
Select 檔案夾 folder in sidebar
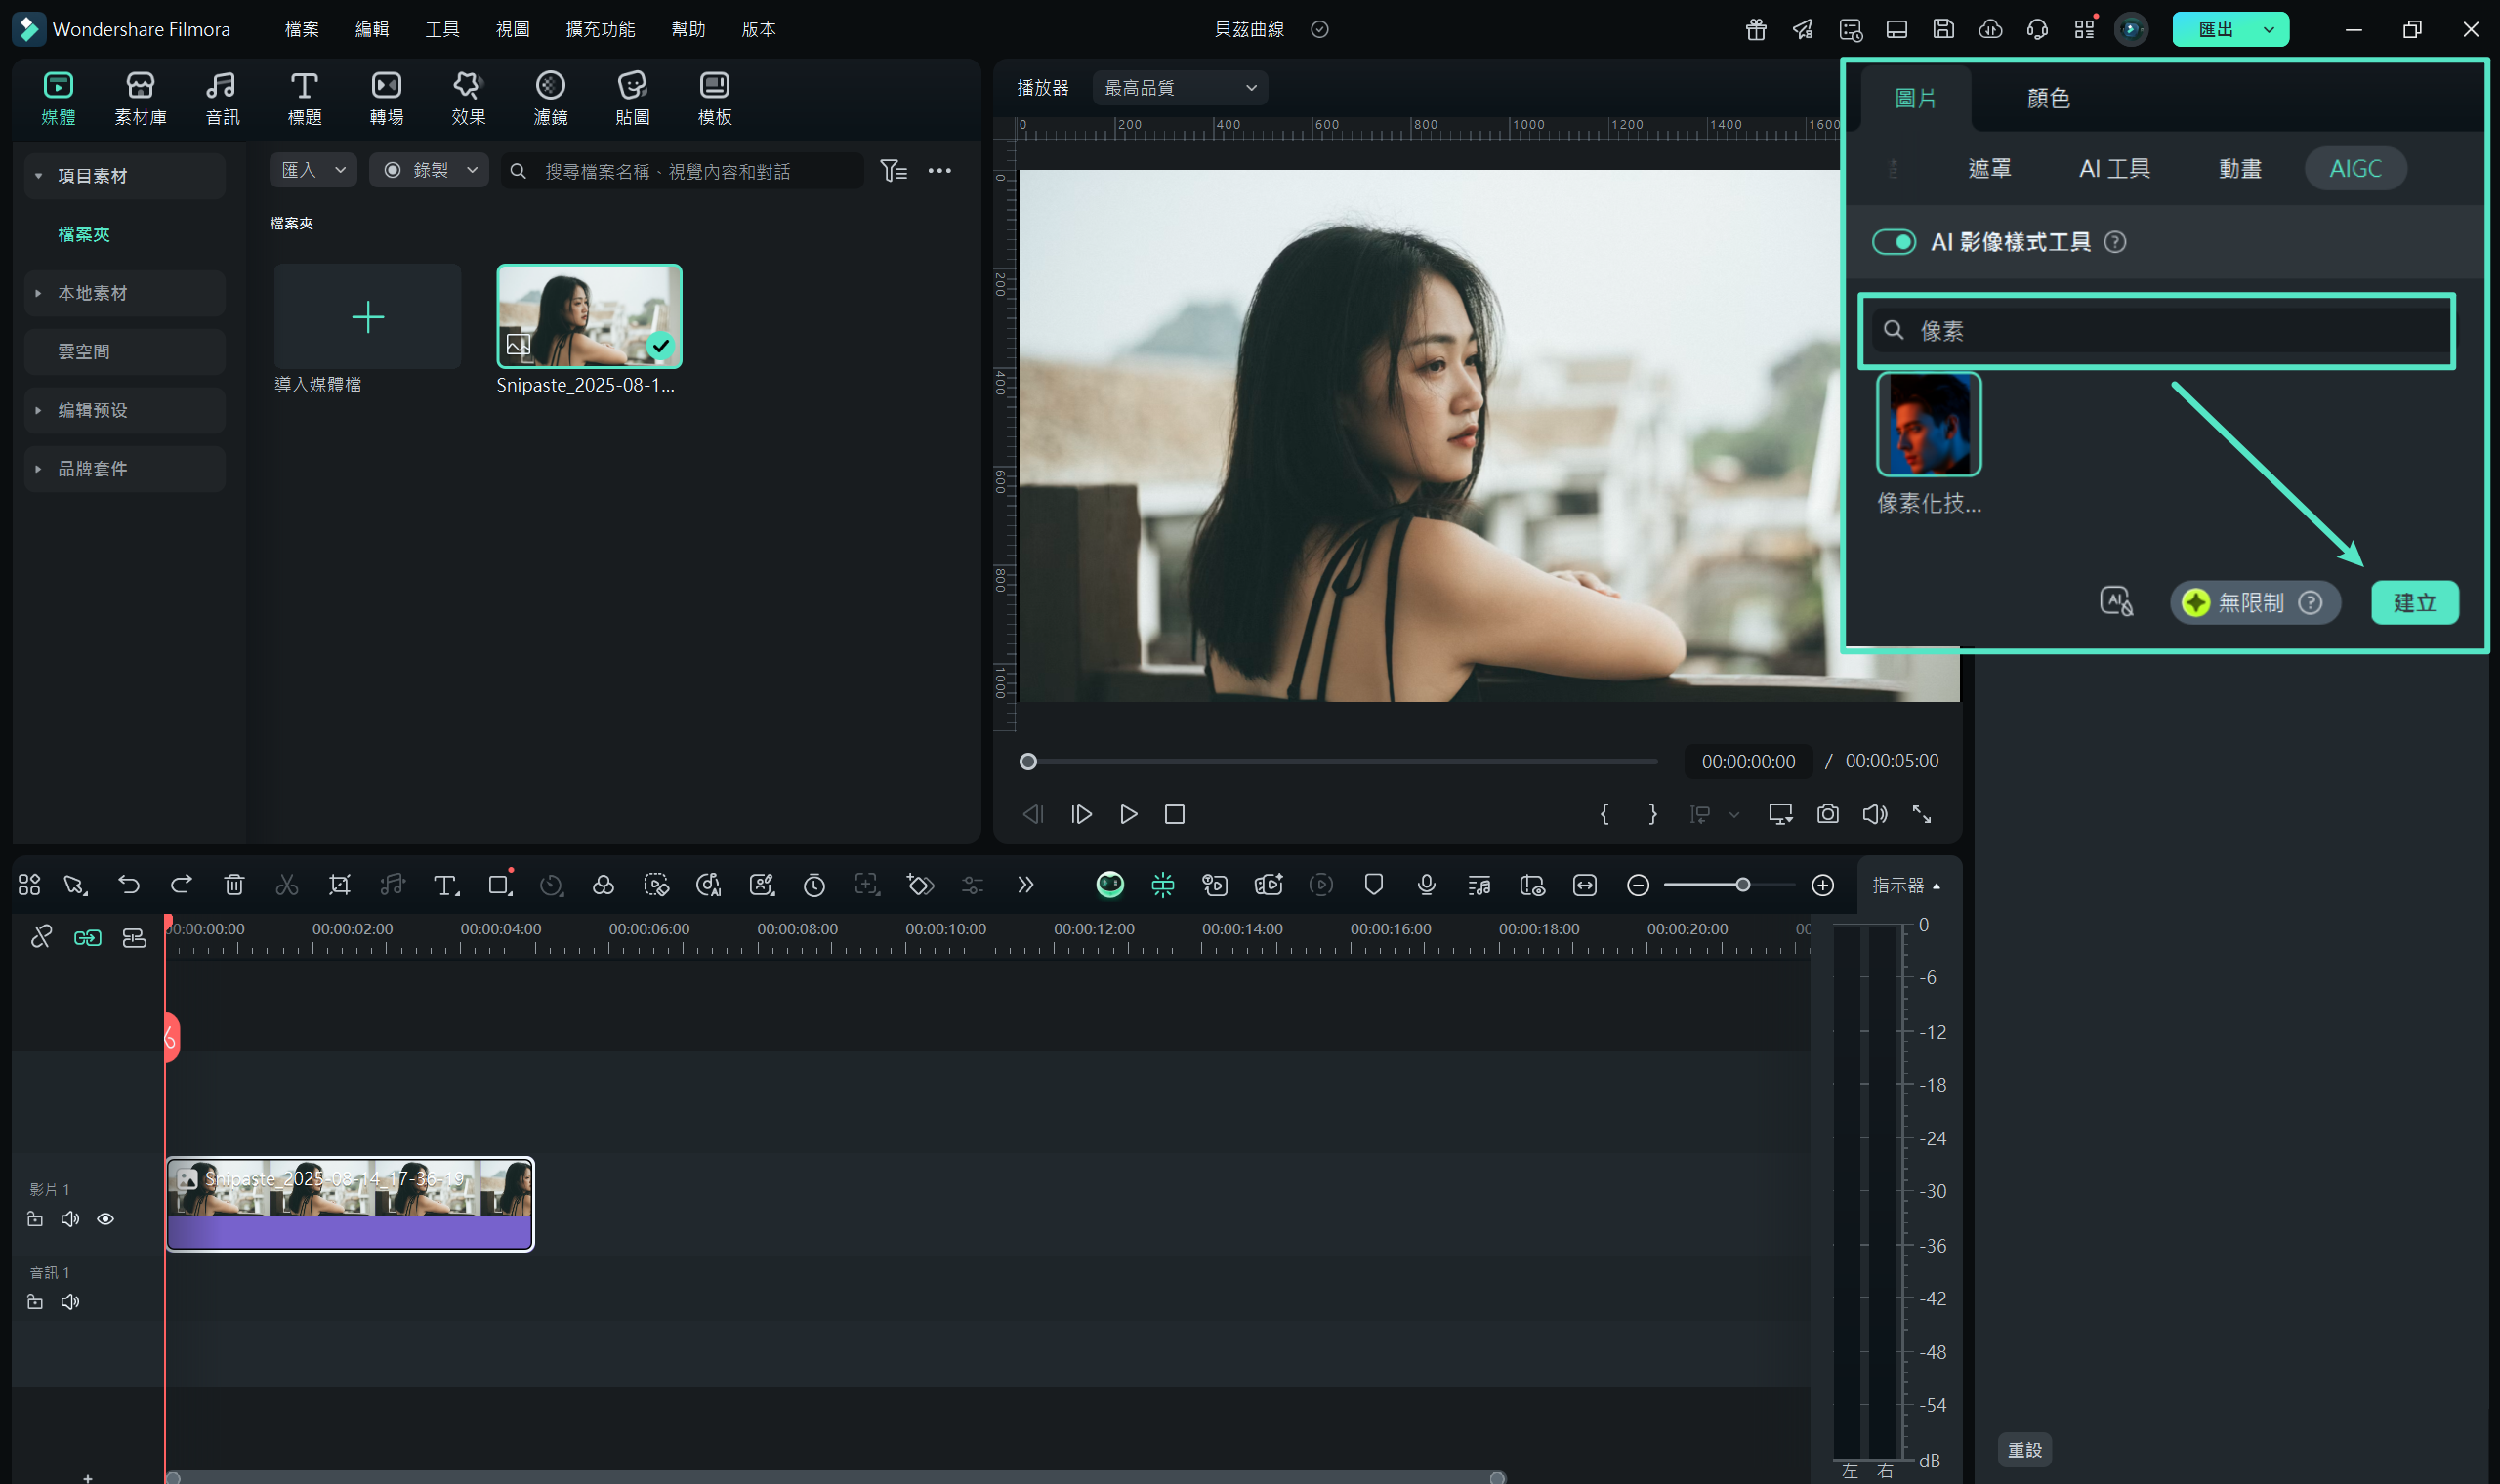click(x=84, y=234)
